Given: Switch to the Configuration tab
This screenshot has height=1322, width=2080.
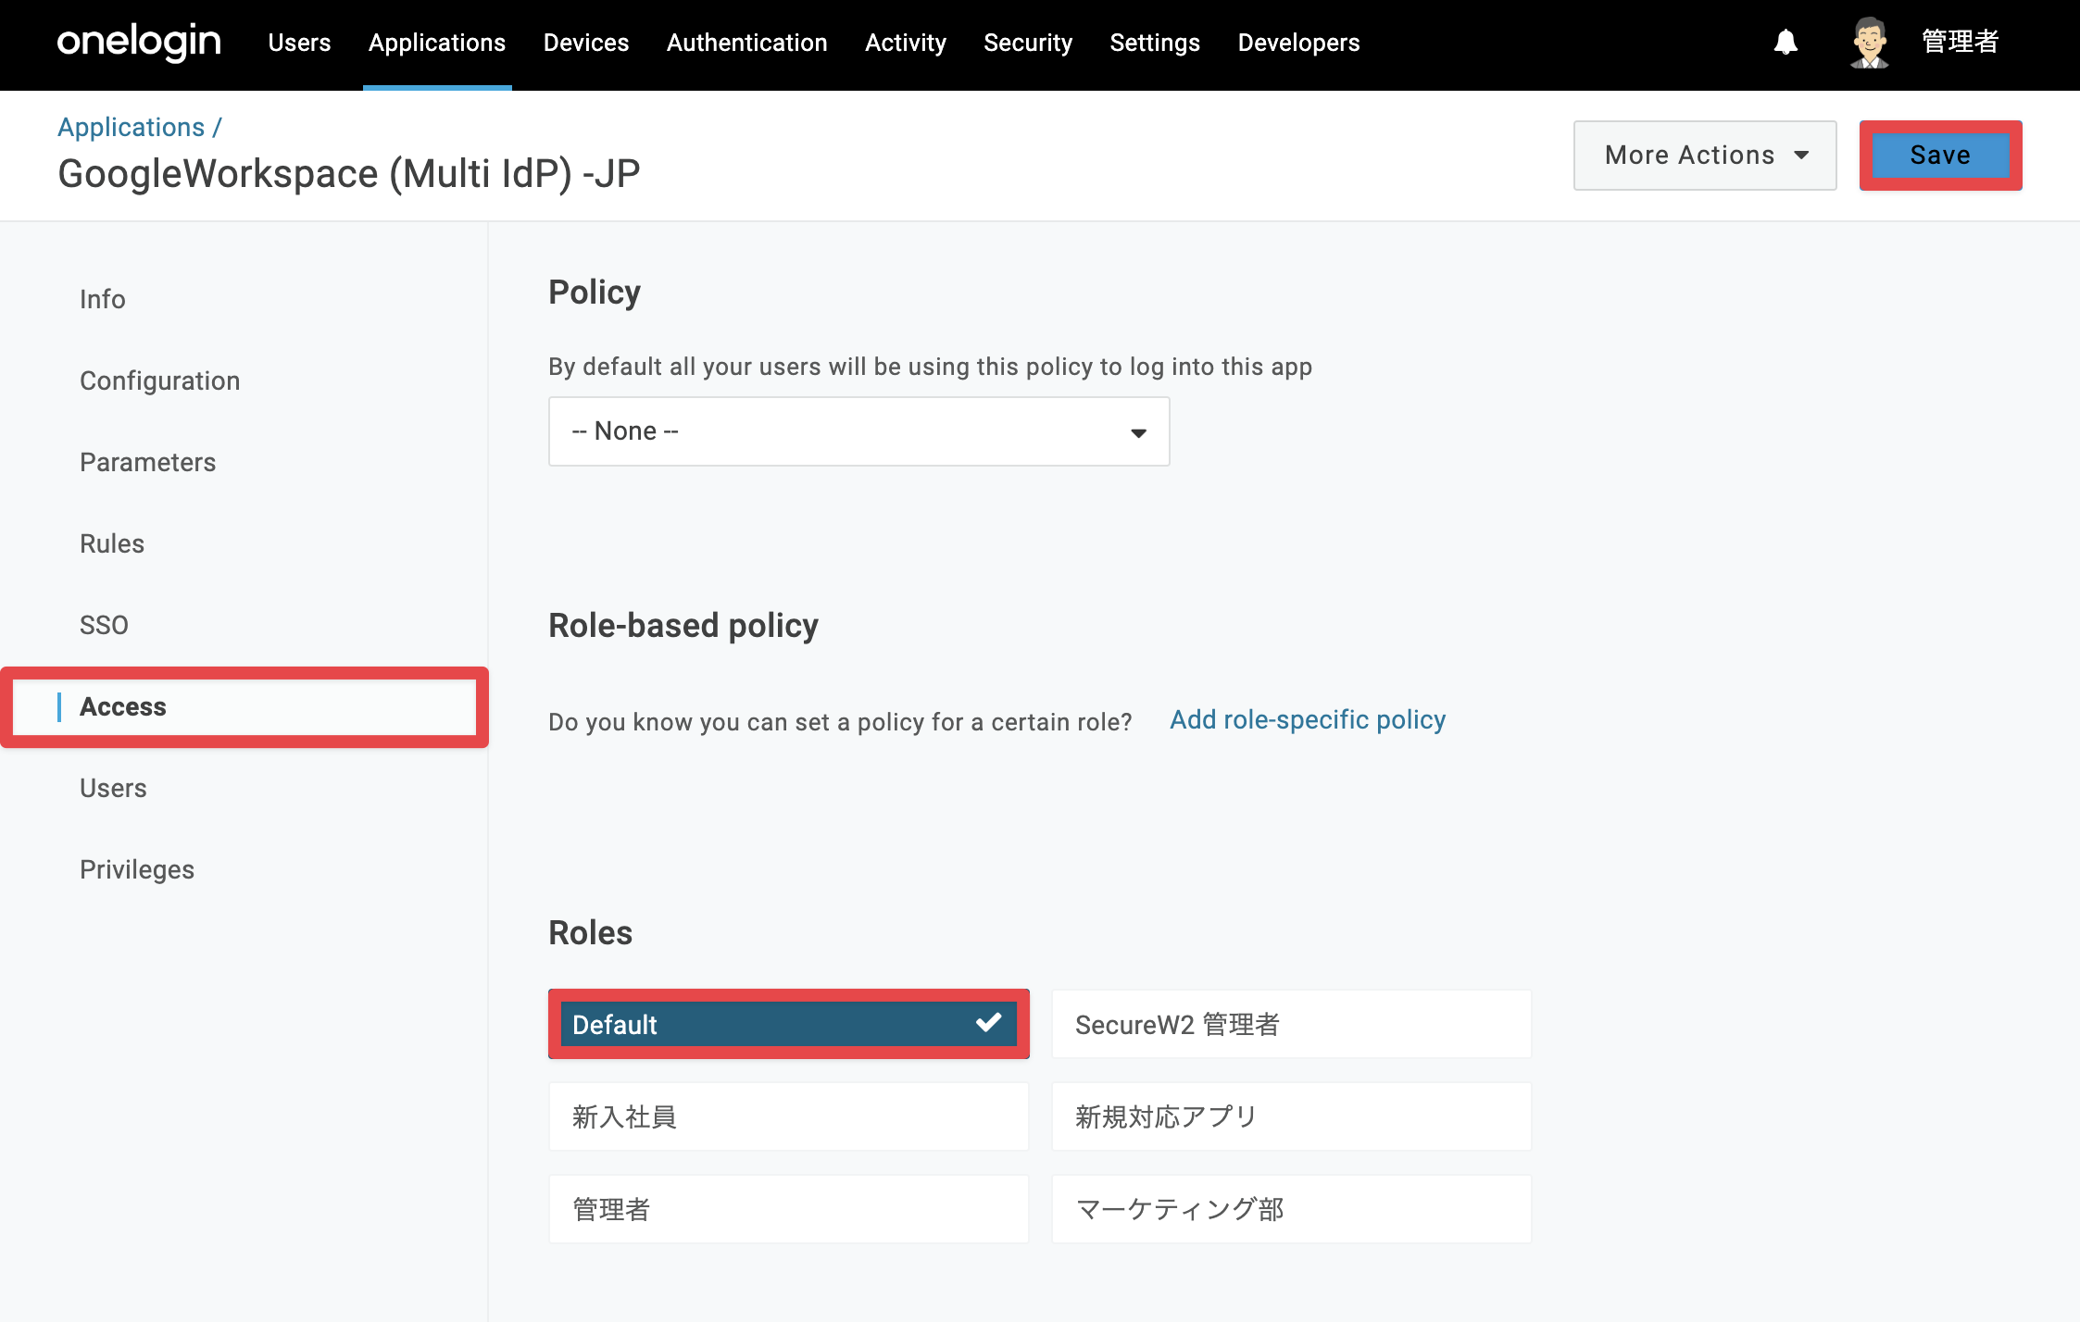Looking at the screenshot, I should (159, 380).
